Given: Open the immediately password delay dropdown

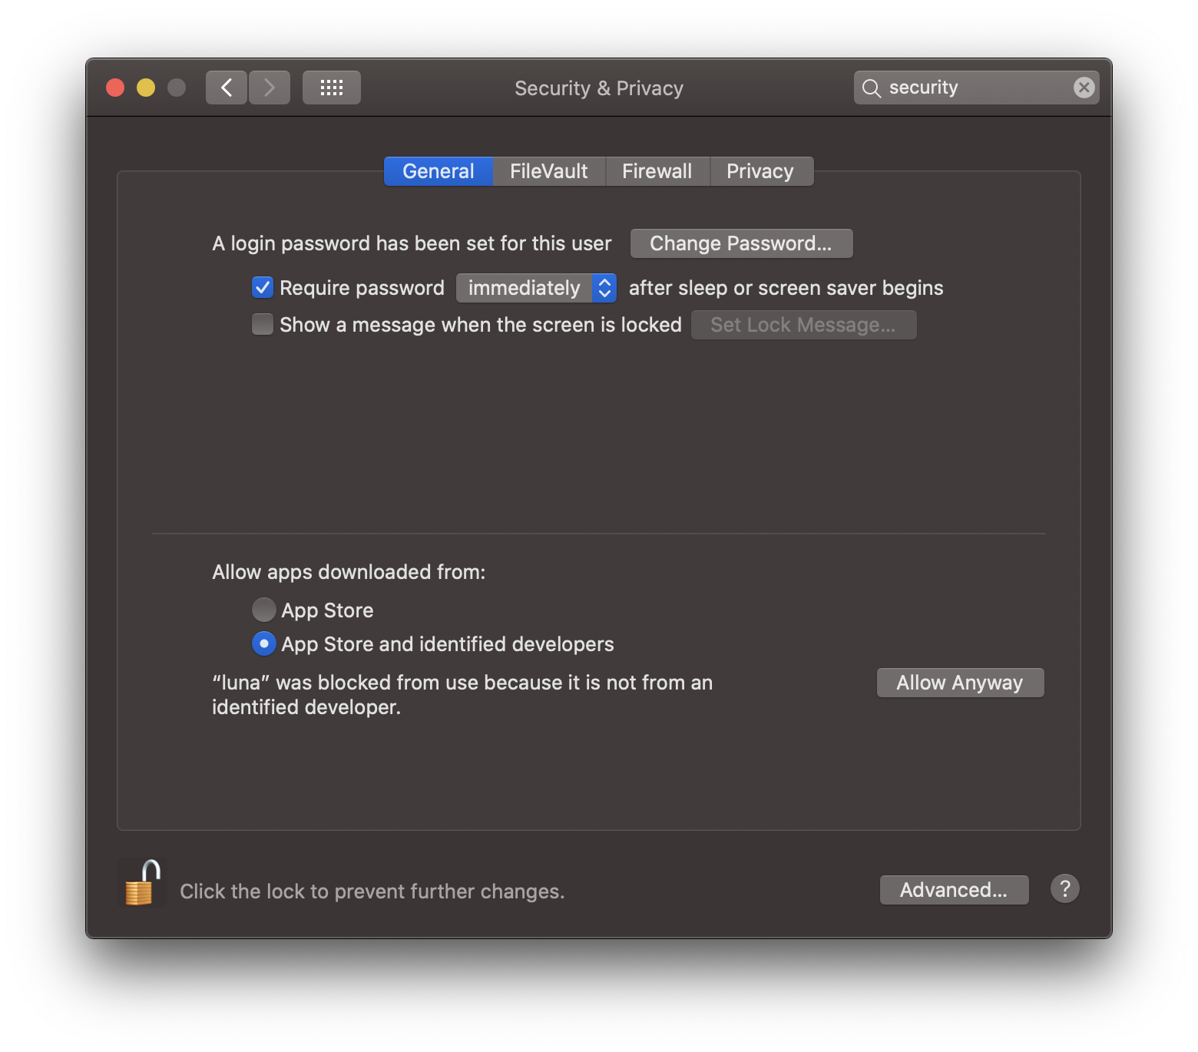Looking at the screenshot, I should pyautogui.click(x=536, y=288).
